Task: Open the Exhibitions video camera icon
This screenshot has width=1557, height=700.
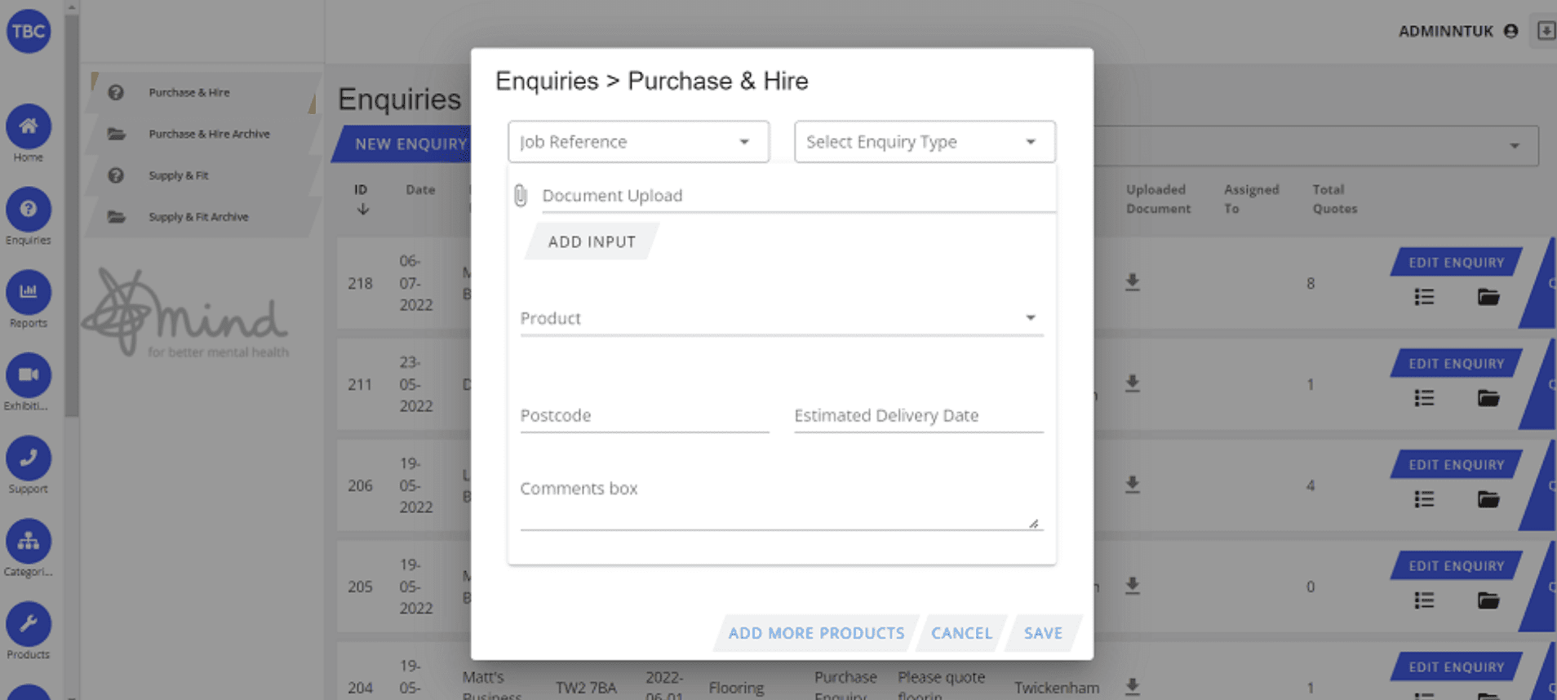Action: (x=29, y=375)
